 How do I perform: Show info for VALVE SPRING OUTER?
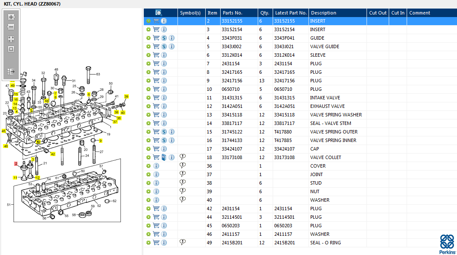(172, 132)
